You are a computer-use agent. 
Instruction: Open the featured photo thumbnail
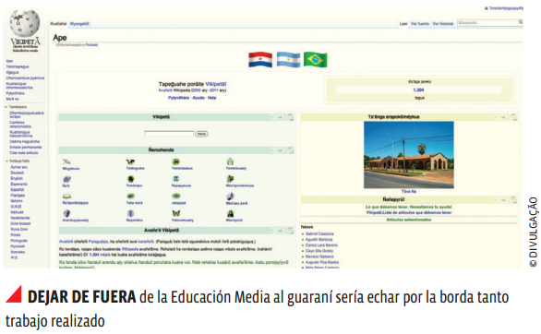click(x=409, y=155)
